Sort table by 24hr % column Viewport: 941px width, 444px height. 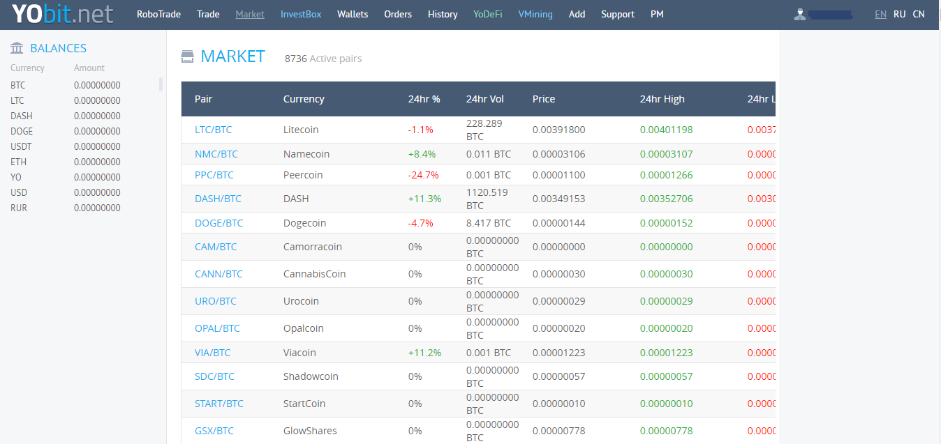424,99
